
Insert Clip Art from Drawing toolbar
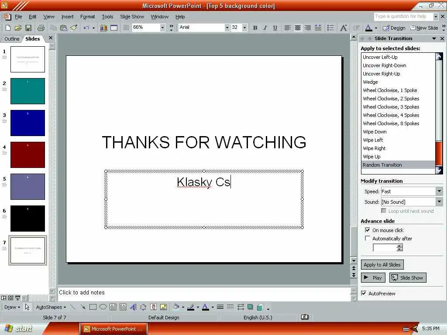(x=153, y=307)
